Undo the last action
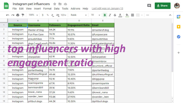183x103 pixels. click(x=8, y=15)
